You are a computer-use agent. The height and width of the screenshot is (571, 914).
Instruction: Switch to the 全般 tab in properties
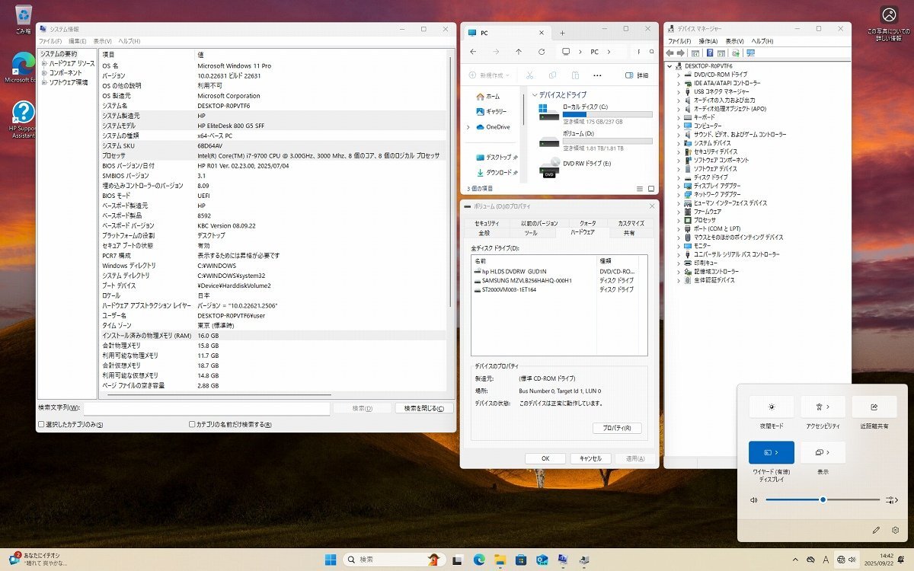[484, 233]
